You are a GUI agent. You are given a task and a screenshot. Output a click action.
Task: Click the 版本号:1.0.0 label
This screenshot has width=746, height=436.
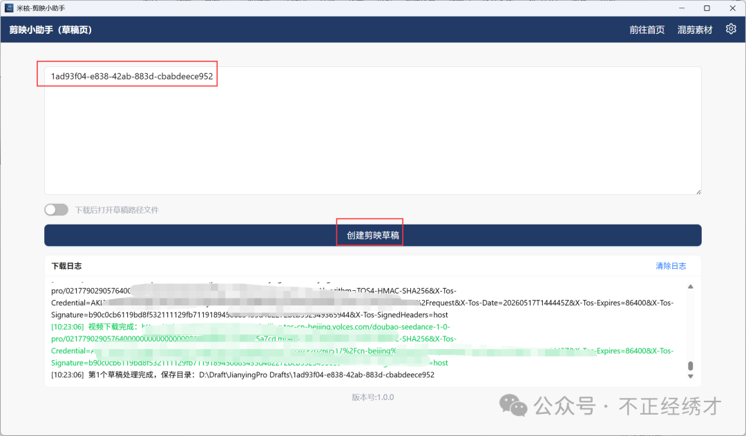(372, 397)
